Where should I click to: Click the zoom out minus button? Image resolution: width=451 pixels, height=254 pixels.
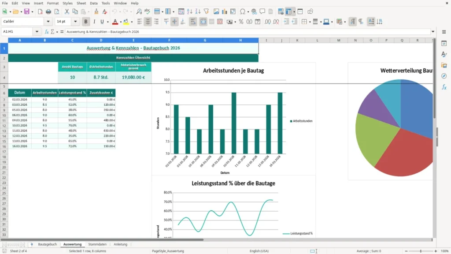pyautogui.click(x=406, y=251)
